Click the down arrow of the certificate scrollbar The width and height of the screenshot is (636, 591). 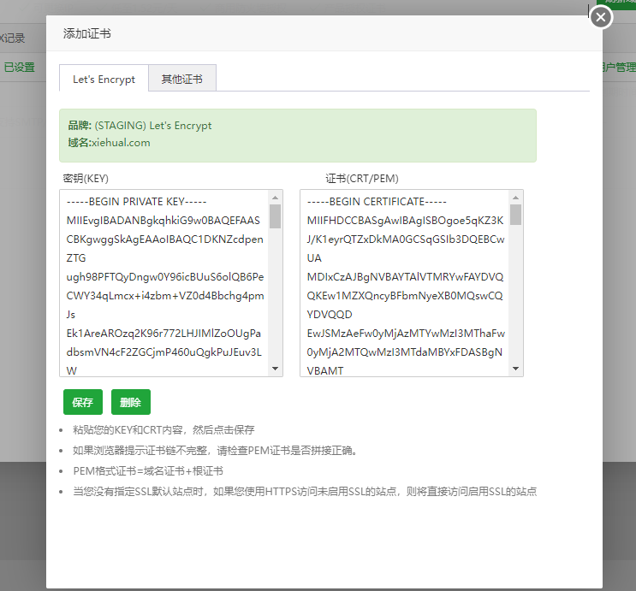(x=515, y=369)
